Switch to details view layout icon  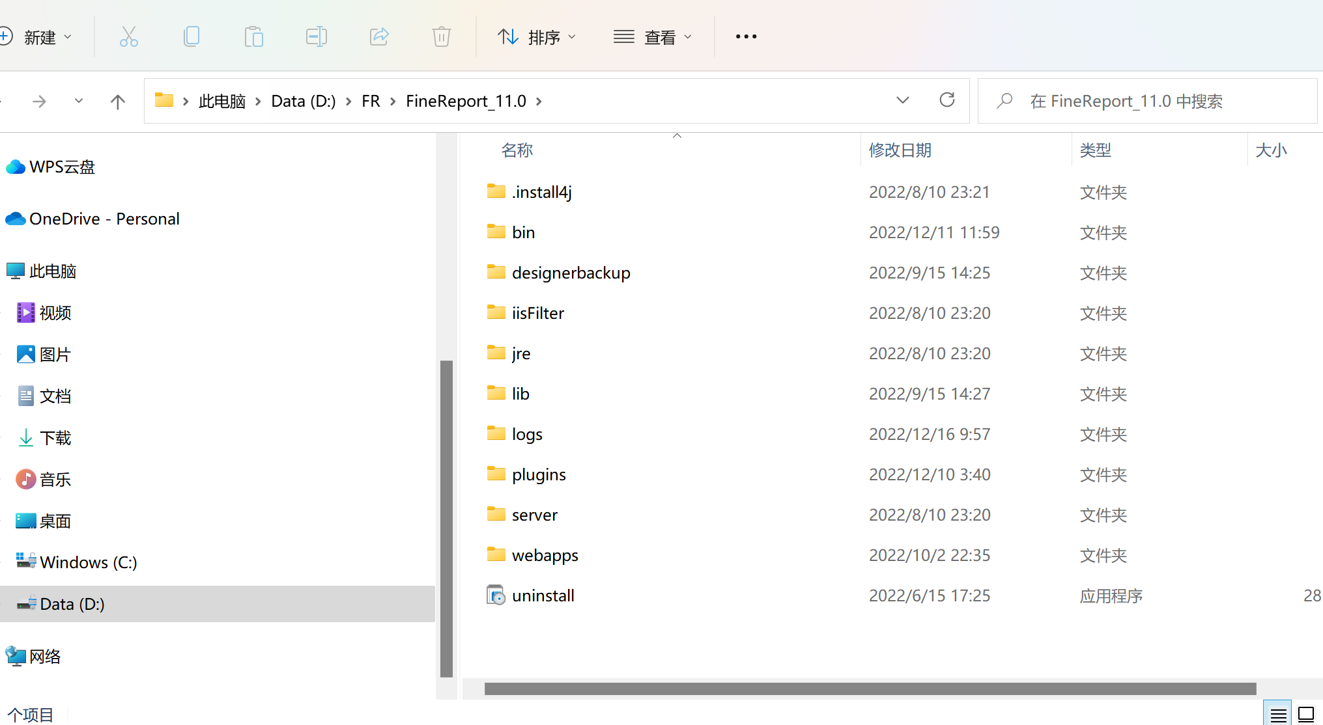[x=1278, y=715]
